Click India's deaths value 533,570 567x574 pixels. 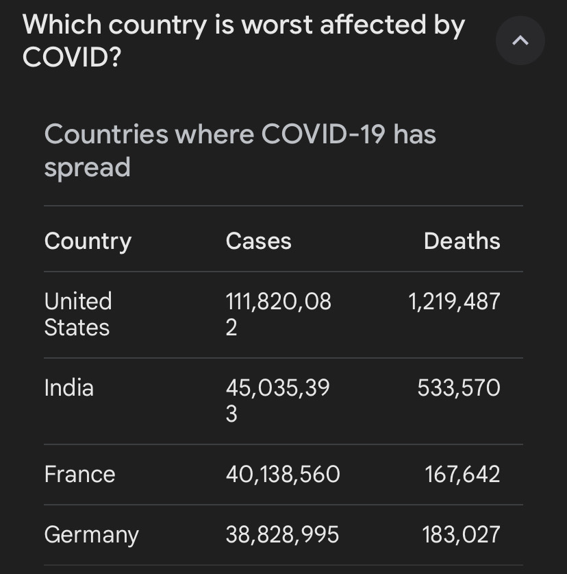coord(459,388)
